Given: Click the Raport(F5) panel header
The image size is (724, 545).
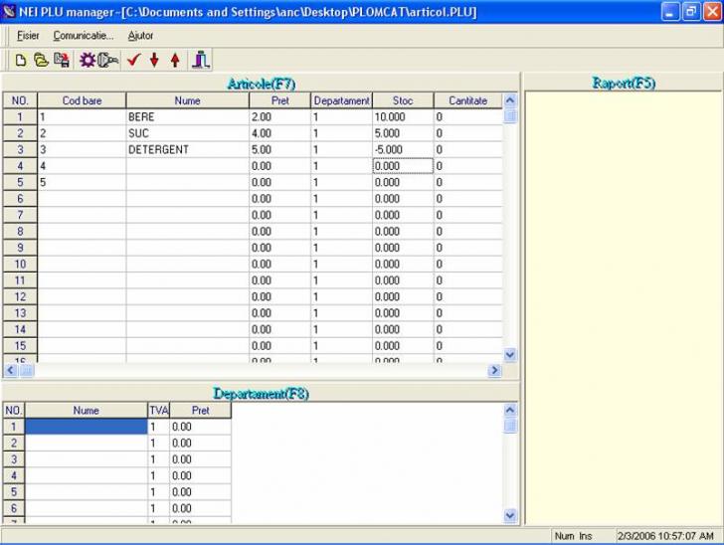Looking at the screenshot, I should 623,84.
